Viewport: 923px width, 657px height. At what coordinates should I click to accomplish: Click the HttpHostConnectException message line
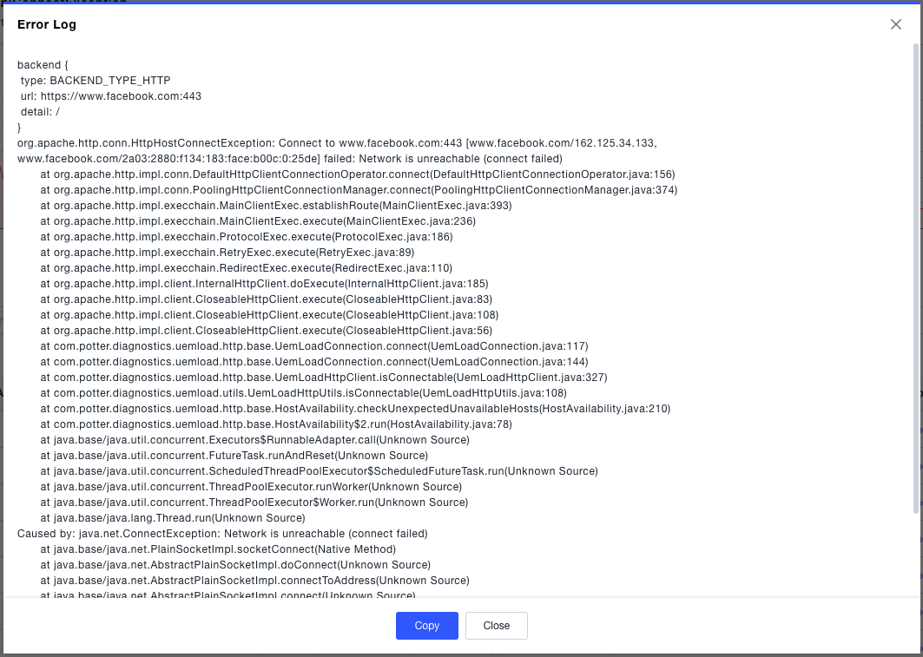pos(337,143)
